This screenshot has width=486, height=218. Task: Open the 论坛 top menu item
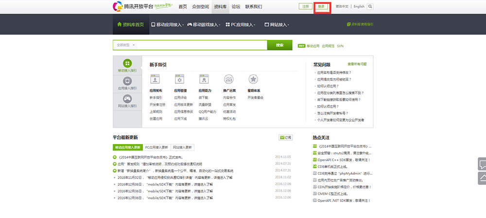tap(236, 7)
